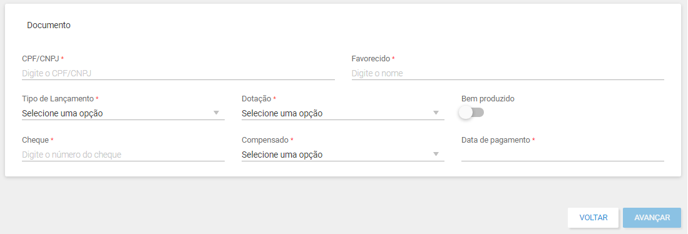Click the Compensado field label

point(265,140)
